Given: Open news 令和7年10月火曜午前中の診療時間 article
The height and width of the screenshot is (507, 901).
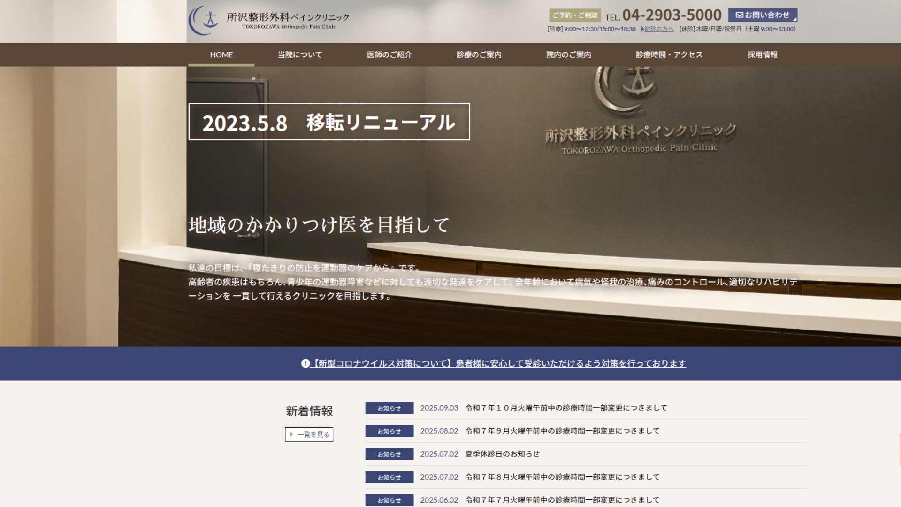Looking at the screenshot, I should (566, 408).
